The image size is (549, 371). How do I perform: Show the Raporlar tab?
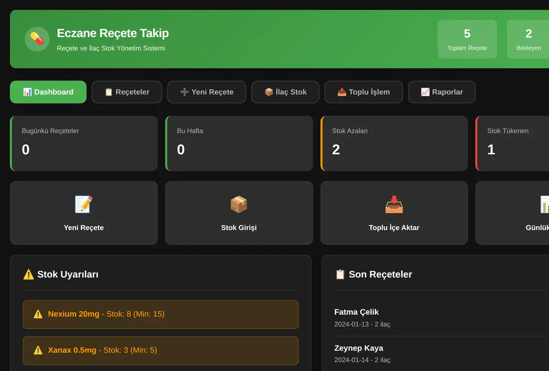pyautogui.click(x=442, y=92)
